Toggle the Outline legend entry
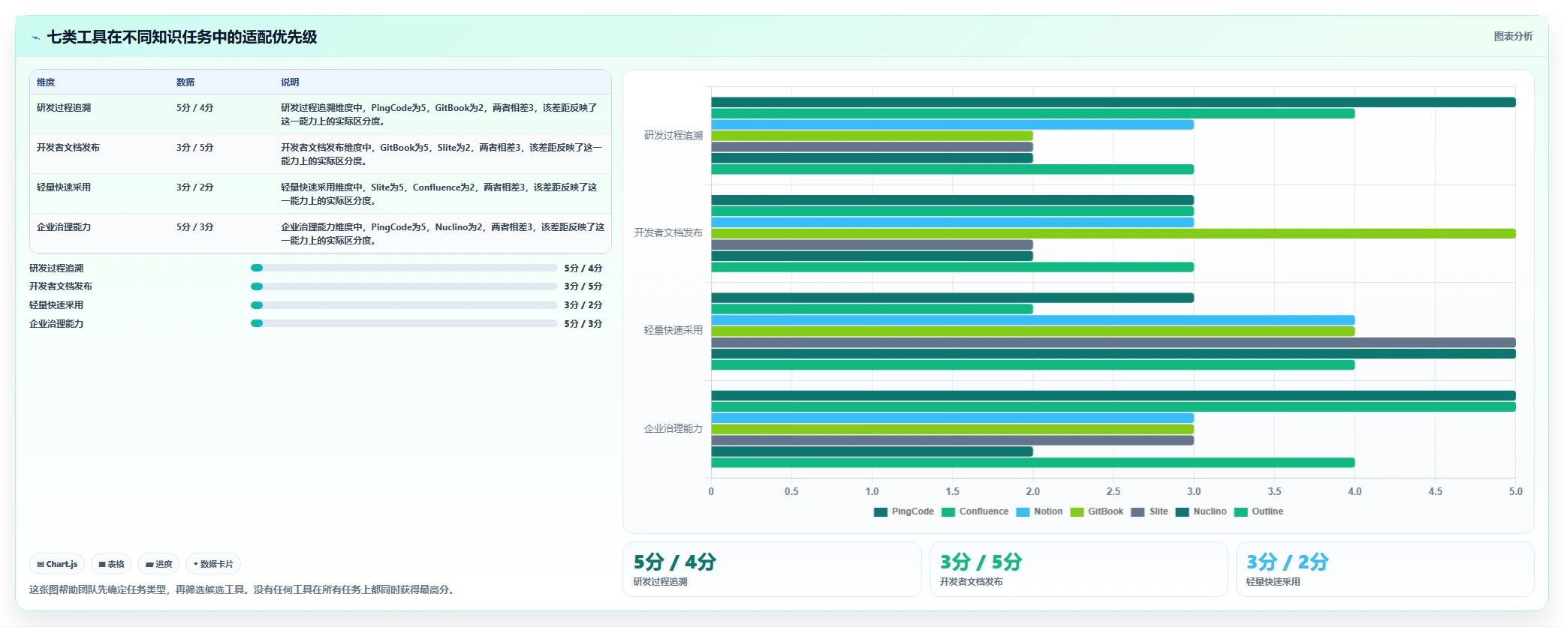The width and height of the screenshot is (1564, 627). (1259, 511)
